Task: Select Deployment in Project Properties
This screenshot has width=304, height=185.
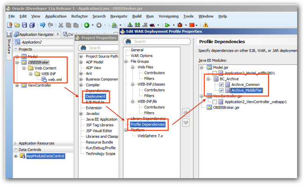Action: click(95, 97)
